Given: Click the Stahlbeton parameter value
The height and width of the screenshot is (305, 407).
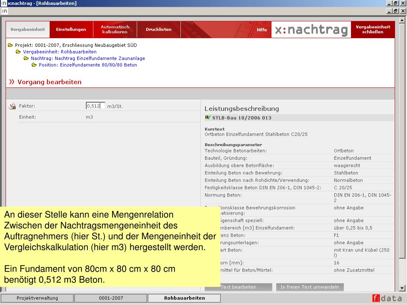Looking at the screenshot, I should [x=346, y=173].
